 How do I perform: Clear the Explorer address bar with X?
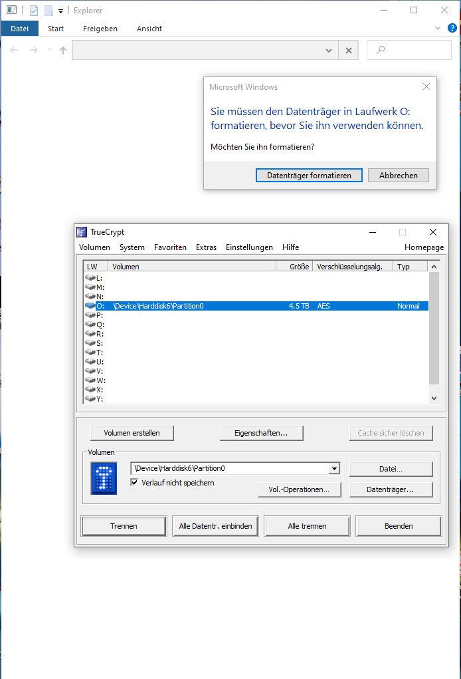click(349, 51)
